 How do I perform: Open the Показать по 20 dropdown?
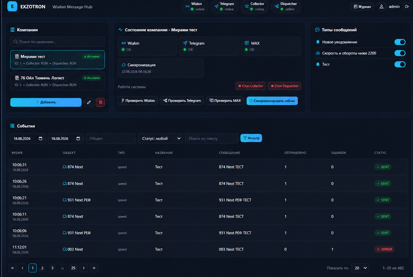click(360, 268)
